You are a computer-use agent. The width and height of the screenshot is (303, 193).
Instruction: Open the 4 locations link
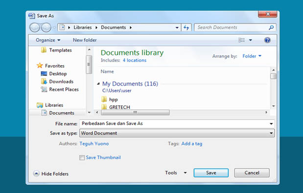point(135,60)
